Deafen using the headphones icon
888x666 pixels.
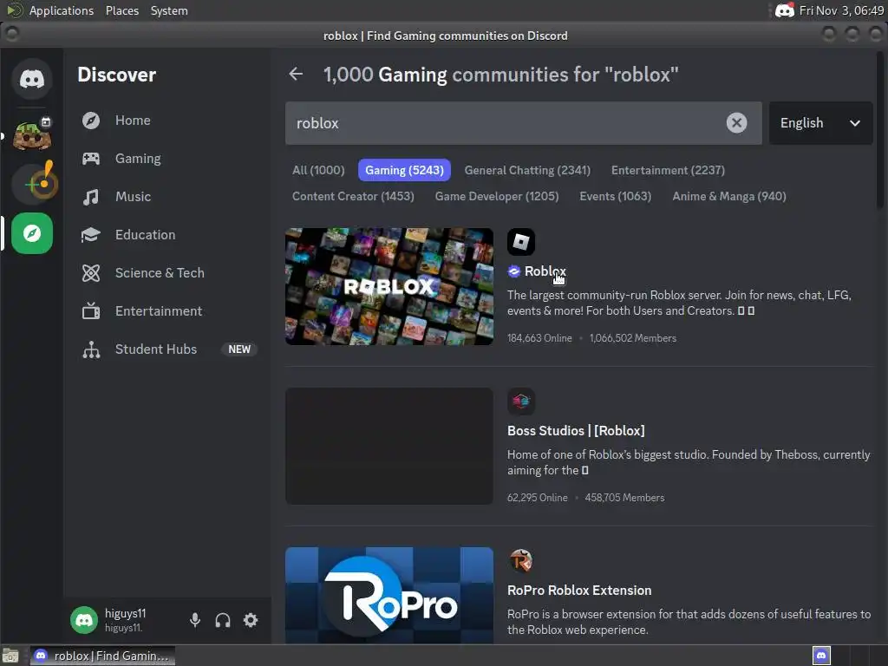pos(223,621)
